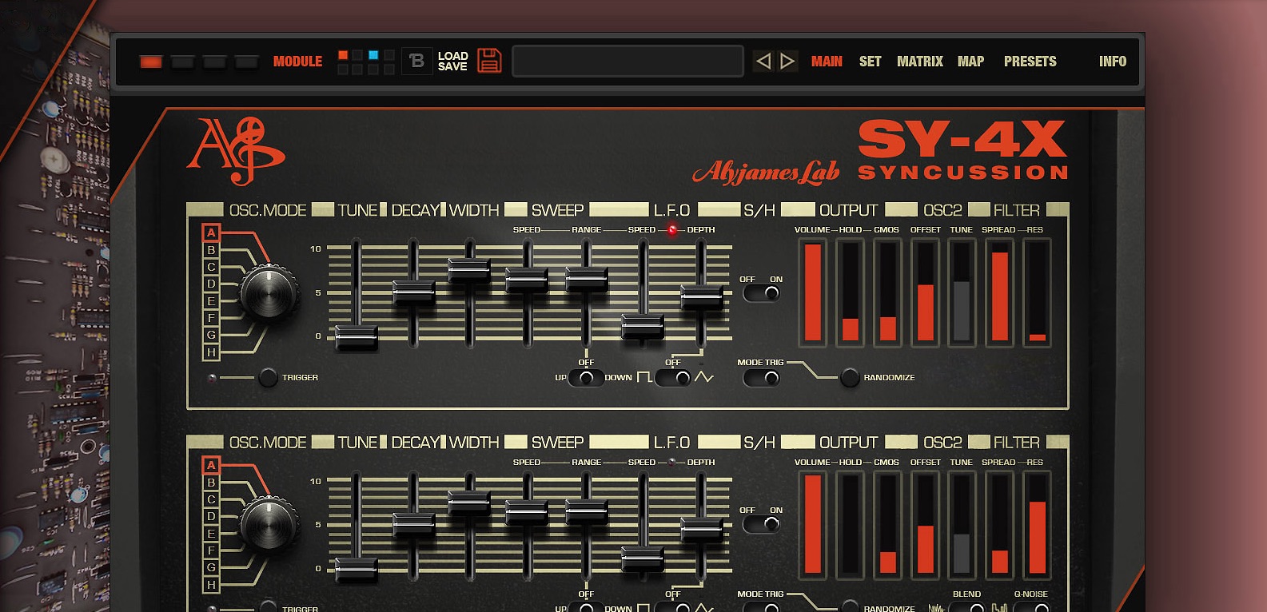Select OSC mode B in top module
The height and width of the screenshot is (612, 1267).
[211, 250]
